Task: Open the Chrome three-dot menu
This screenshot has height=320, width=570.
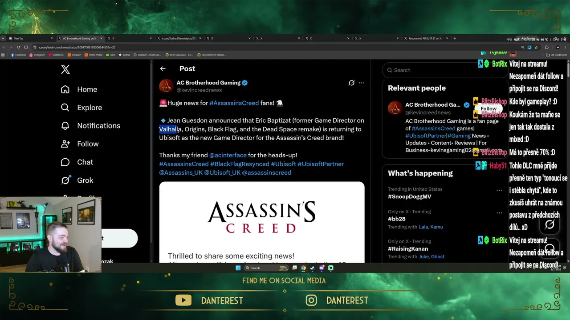Action: (x=566, y=47)
